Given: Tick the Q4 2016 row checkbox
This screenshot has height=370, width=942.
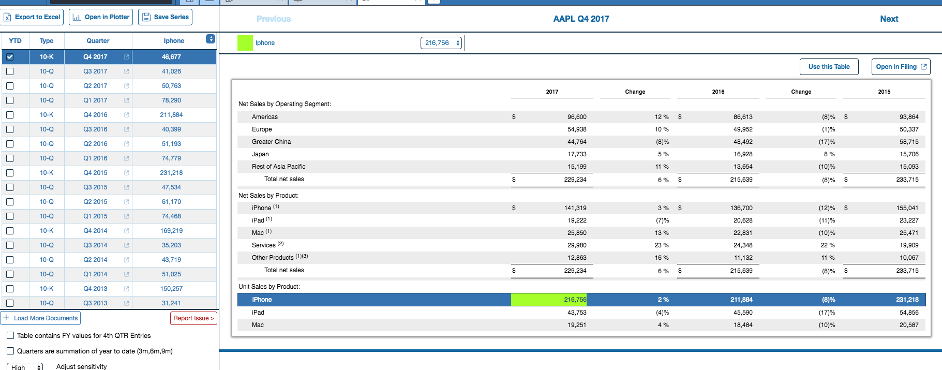Looking at the screenshot, I should [x=10, y=115].
